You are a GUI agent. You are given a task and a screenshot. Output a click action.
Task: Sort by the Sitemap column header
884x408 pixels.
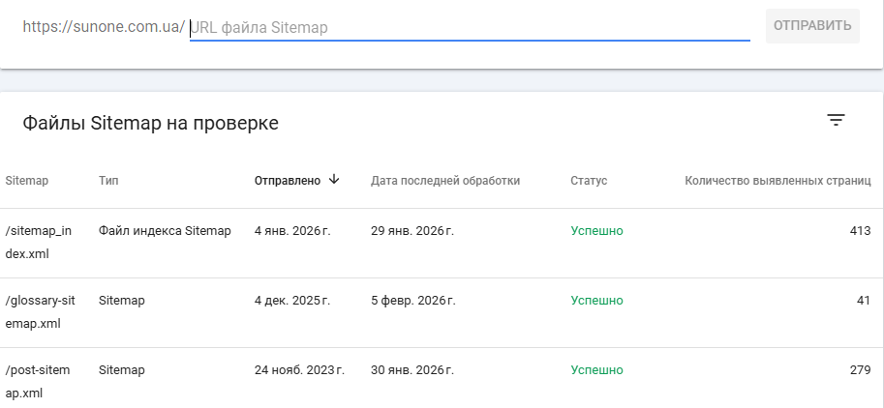point(27,181)
